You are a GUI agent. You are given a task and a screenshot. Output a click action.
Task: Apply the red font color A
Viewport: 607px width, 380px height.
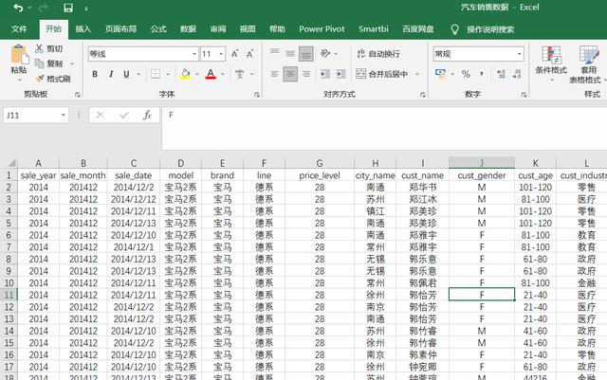[x=211, y=74]
